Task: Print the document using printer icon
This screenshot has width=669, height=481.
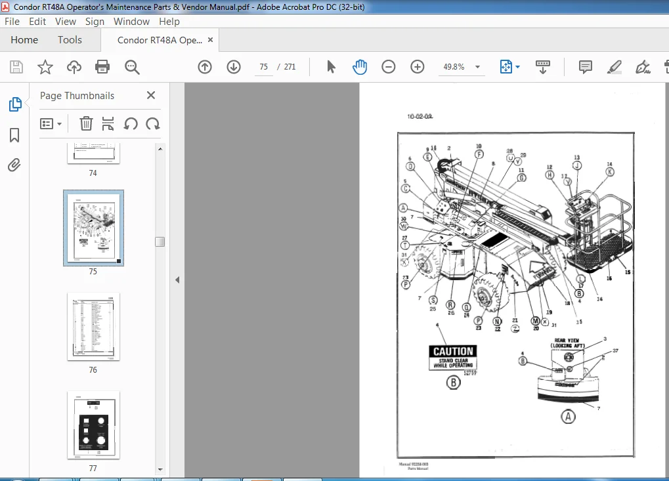Action: point(102,67)
